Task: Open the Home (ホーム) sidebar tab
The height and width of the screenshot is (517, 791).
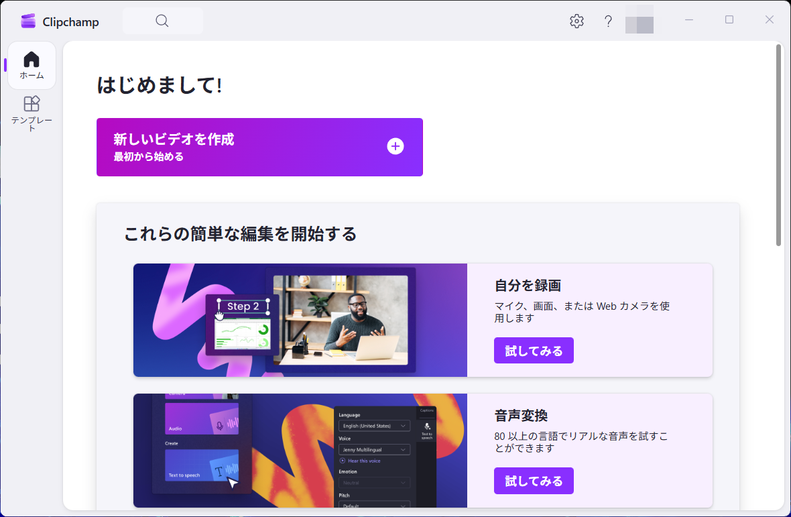Action: click(x=32, y=66)
